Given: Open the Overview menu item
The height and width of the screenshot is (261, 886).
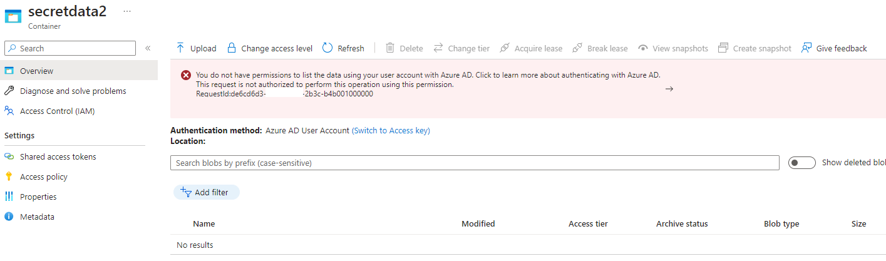Looking at the screenshot, I should pos(79,71).
